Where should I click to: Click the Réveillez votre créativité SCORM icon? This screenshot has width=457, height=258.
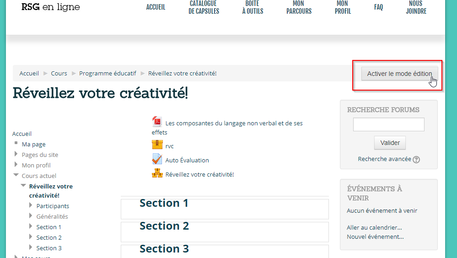click(x=157, y=173)
